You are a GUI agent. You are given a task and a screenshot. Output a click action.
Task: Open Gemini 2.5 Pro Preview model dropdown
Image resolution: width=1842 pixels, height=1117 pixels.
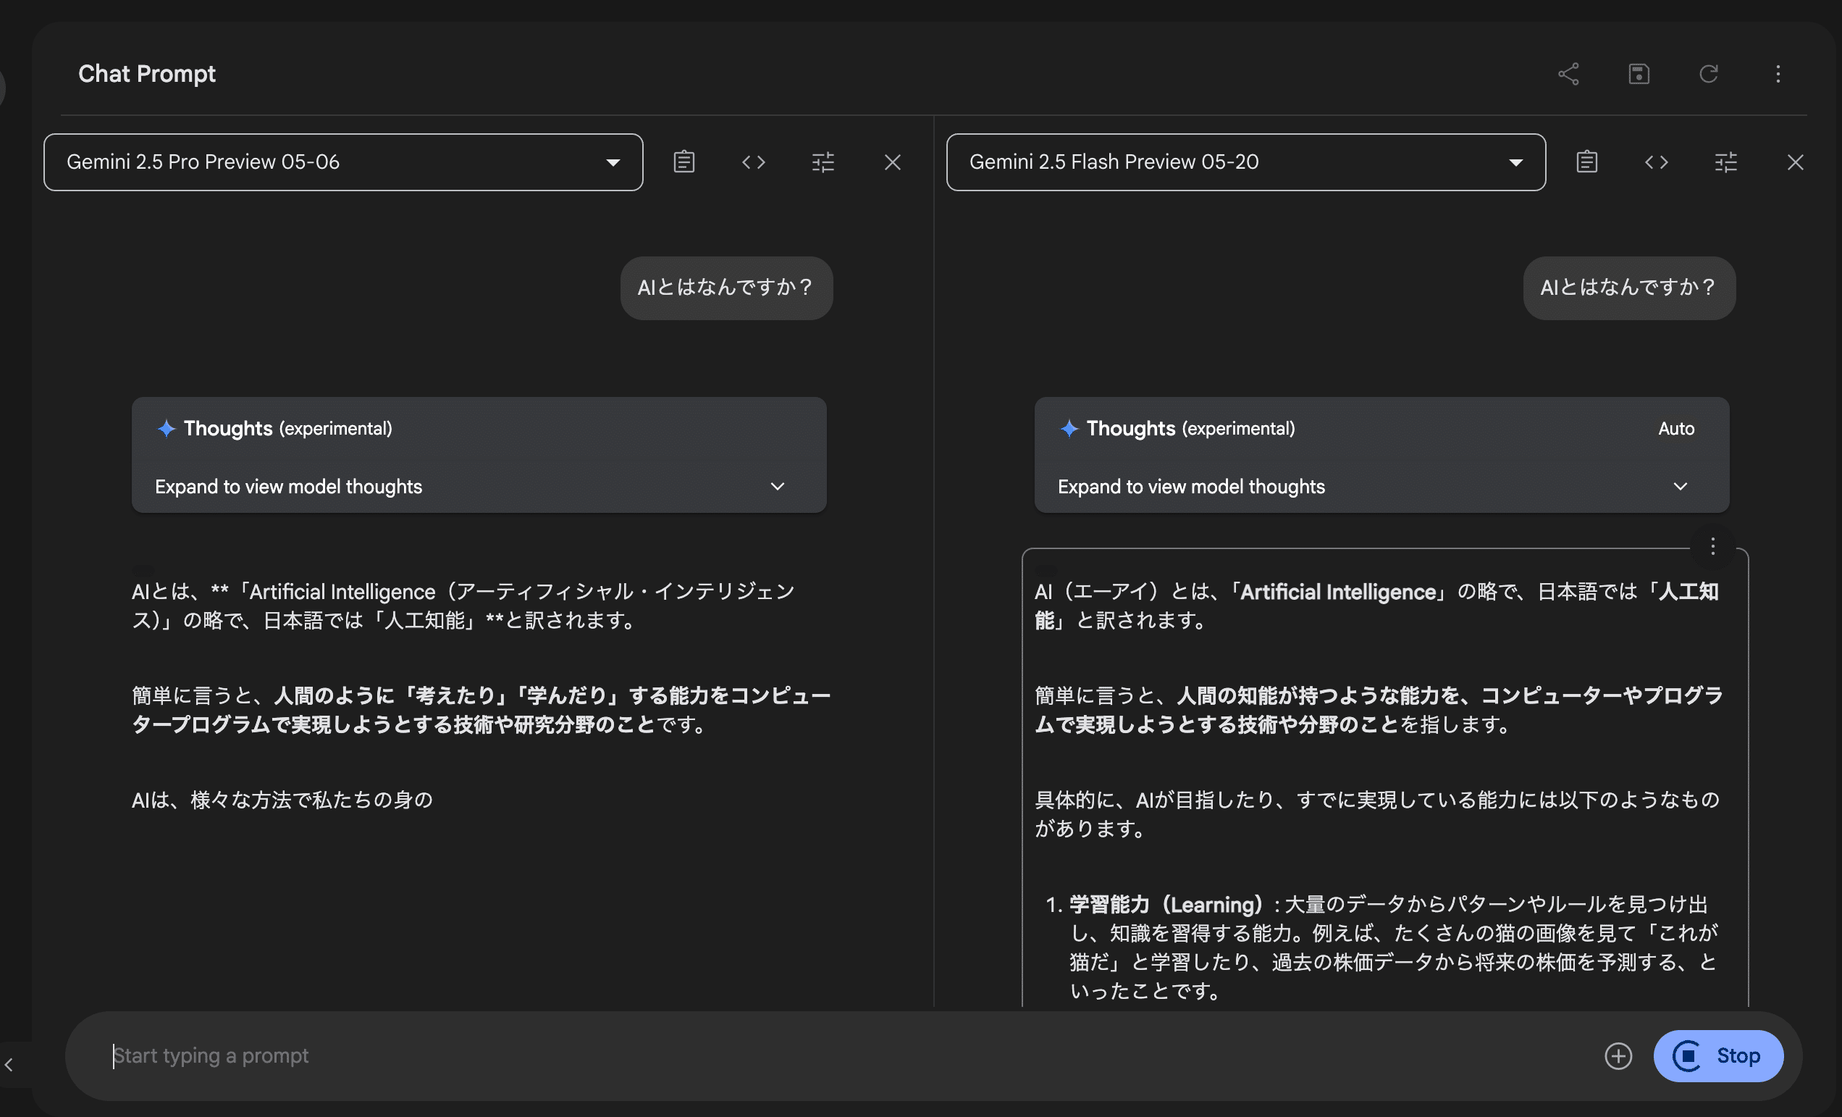pyautogui.click(x=343, y=162)
